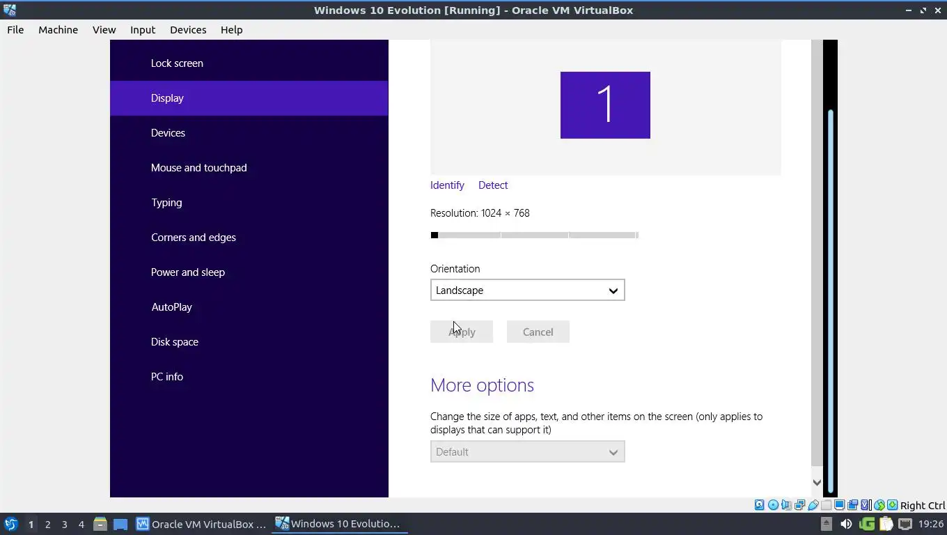
Task: Click the settings page down scroll arrow
Action: pyautogui.click(x=817, y=482)
